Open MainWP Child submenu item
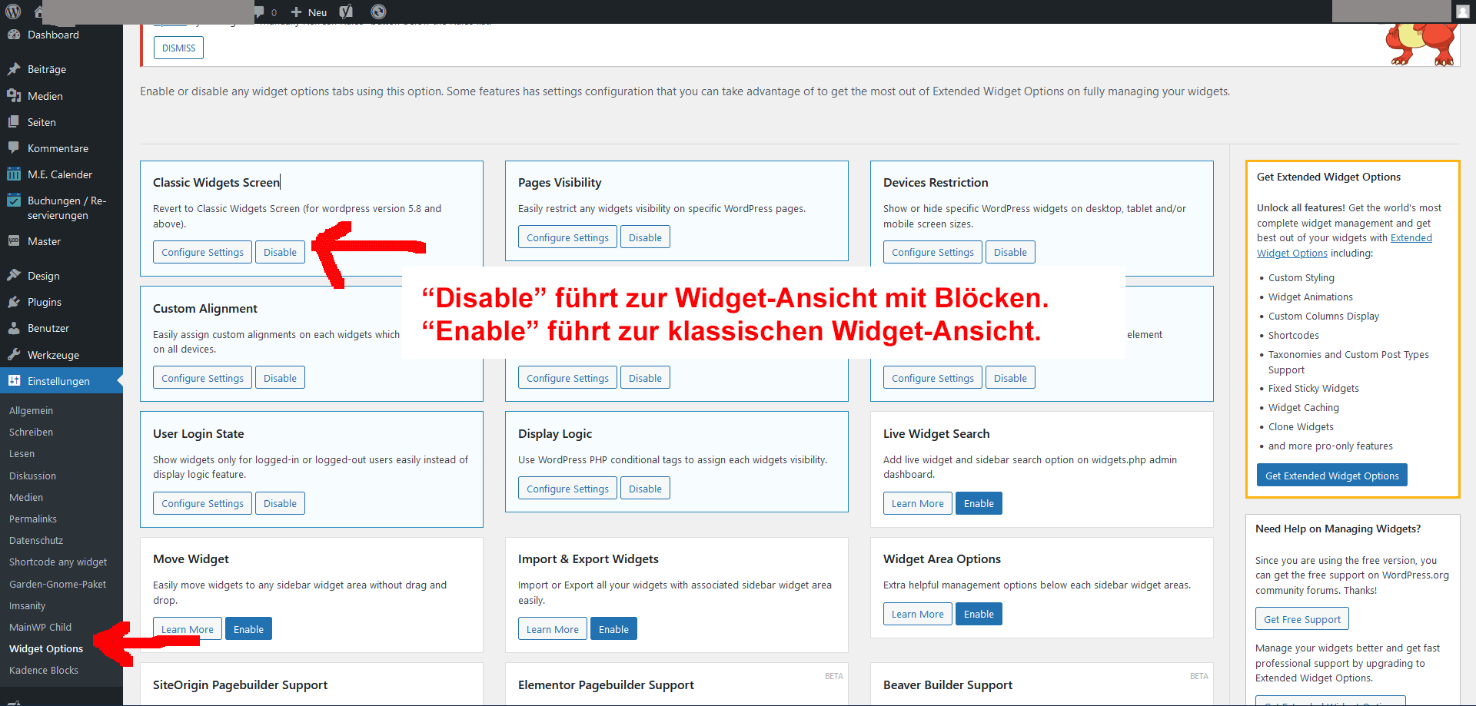This screenshot has height=706, width=1476. 41,627
